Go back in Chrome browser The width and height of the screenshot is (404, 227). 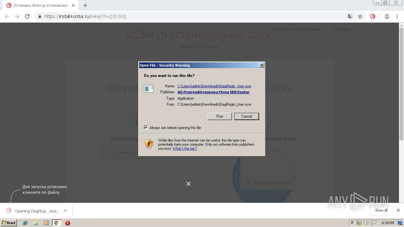tap(7, 16)
